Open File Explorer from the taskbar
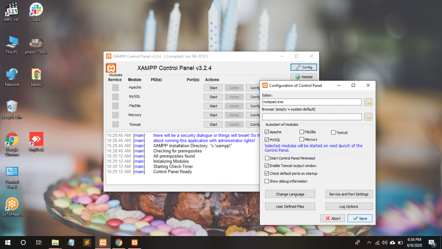 [x=55, y=243]
